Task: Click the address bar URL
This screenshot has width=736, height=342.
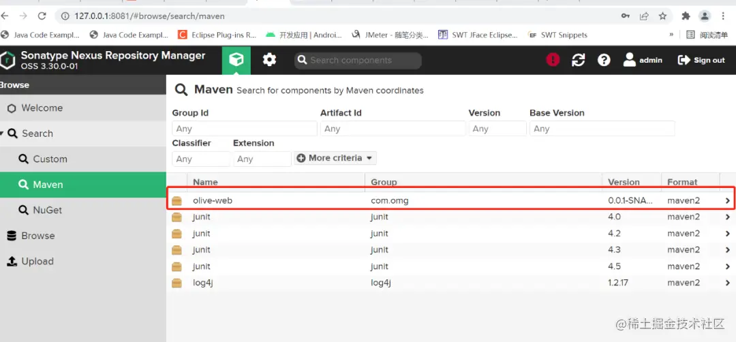Action: (x=149, y=16)
